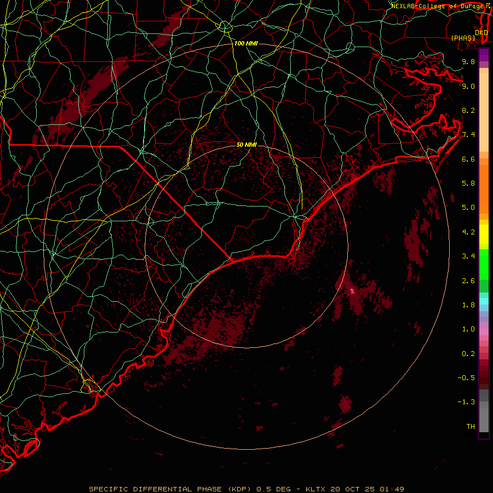Screen dimensions: 493x493
Task: Click the bright green segment of the color scale
Action: 484,264
